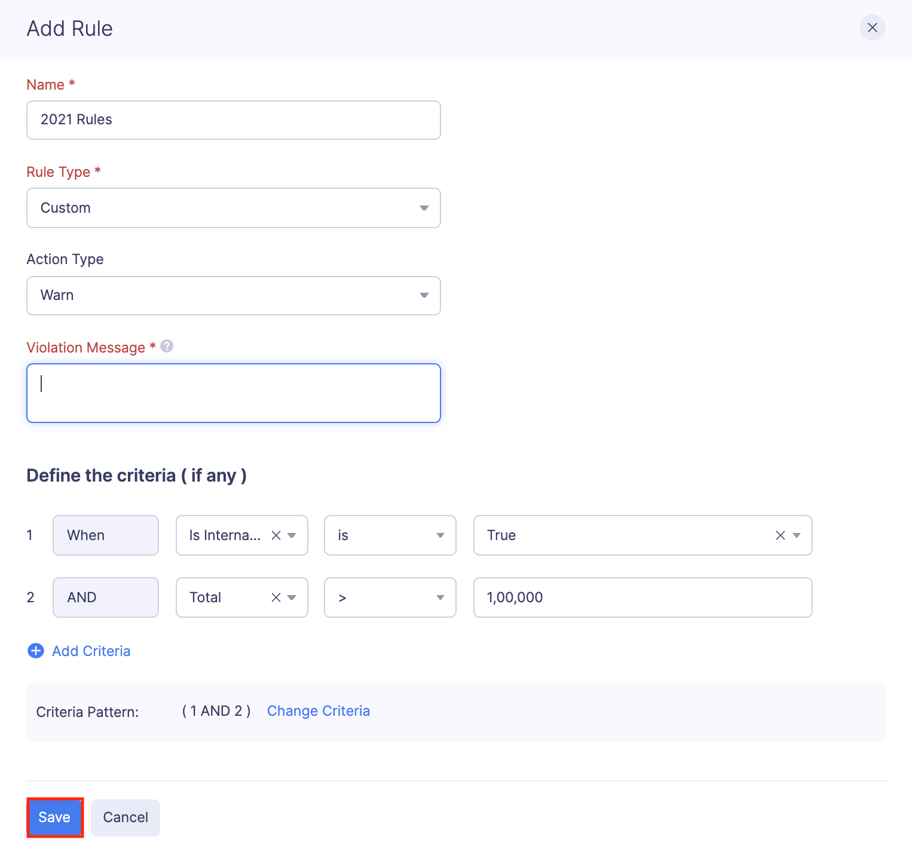Click the Save button
The height and width of the screenshot is (852, 912).
click(x=54, y=817)
